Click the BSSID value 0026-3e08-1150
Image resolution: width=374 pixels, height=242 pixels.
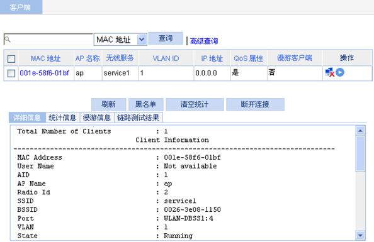(192, 209)
